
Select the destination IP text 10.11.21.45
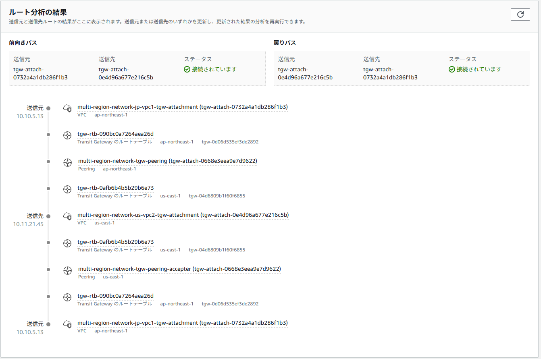point(28,224)
